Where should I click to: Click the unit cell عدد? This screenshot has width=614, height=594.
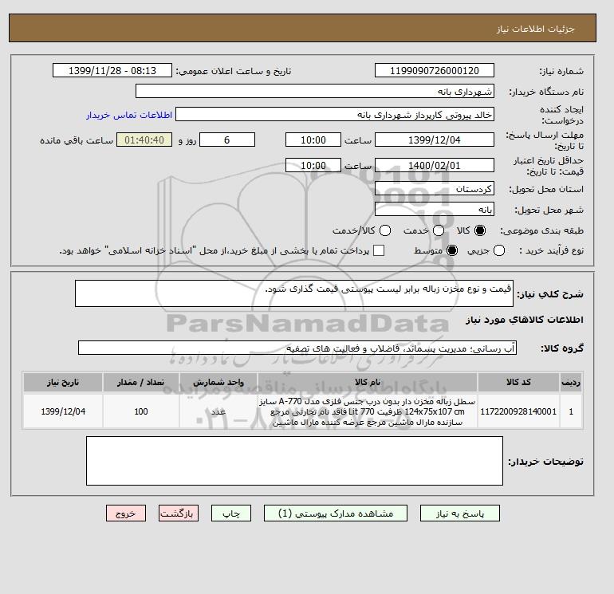[218, 411]
